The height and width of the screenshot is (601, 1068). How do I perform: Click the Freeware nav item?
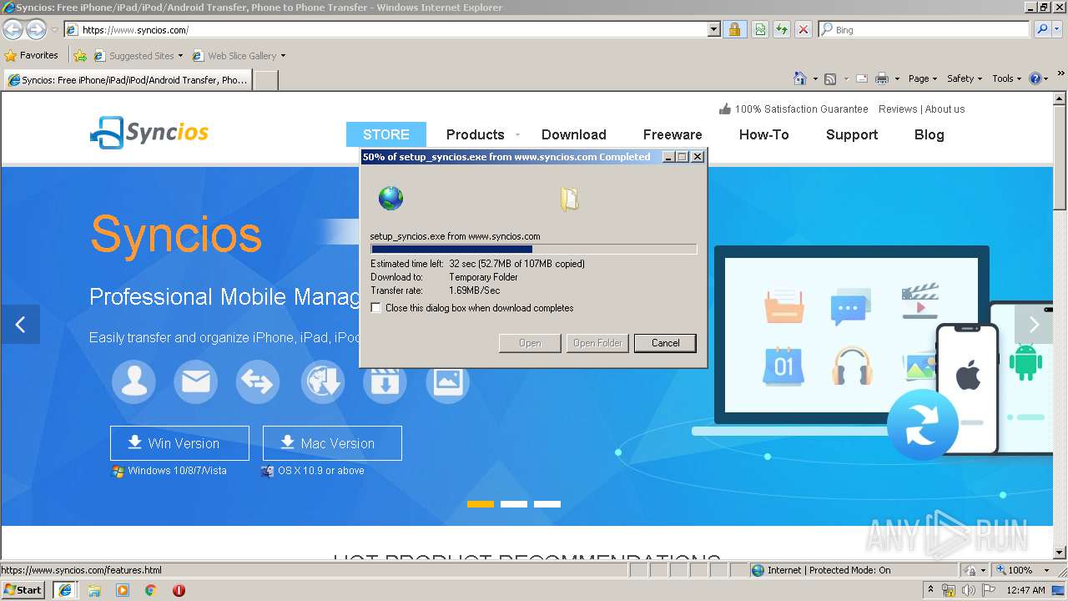tap(673, 134)
